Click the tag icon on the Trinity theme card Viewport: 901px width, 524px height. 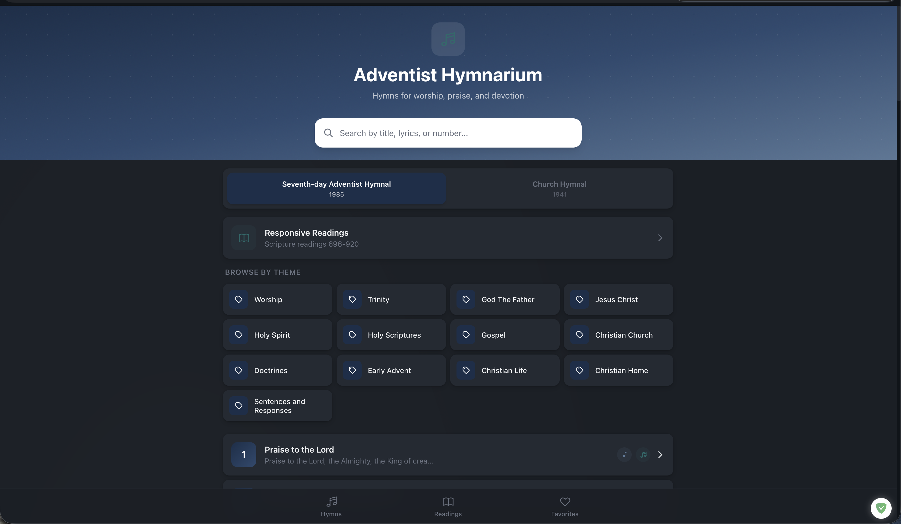(x=352, y=300)
